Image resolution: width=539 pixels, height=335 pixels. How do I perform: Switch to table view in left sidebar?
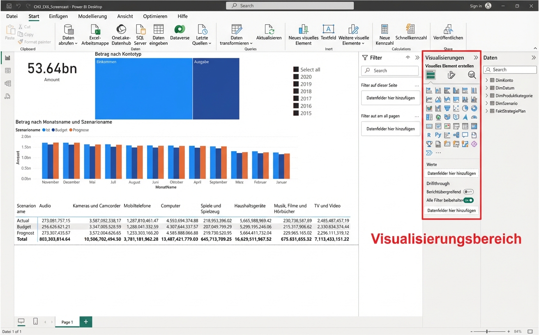click(x=7, y=71)
